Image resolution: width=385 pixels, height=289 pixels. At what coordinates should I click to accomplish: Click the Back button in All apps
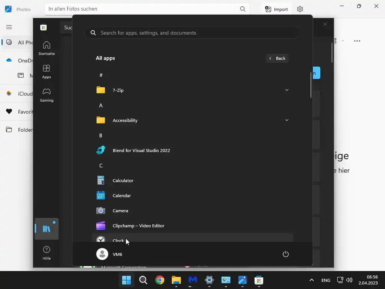(277, 58)
